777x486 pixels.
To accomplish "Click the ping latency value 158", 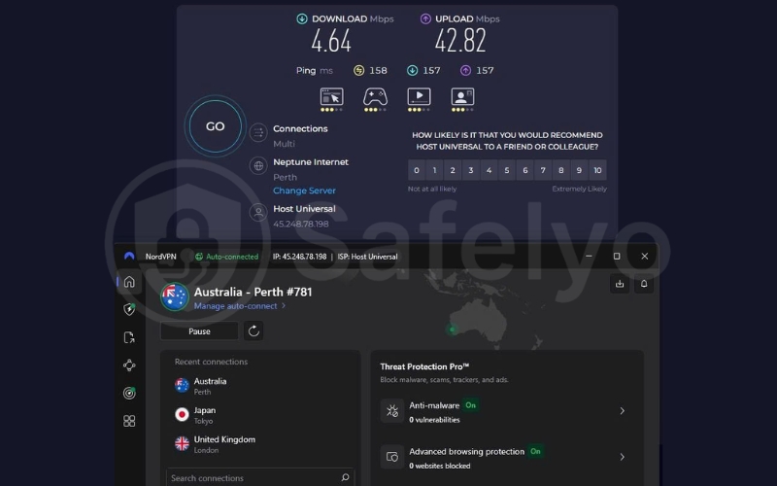I will click(x=378, y=70).
